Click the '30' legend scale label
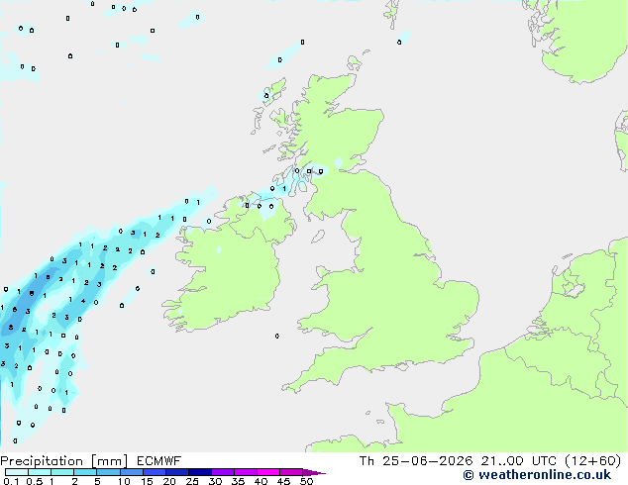This screenshot has height=485, width=628. tap(215, 481)
